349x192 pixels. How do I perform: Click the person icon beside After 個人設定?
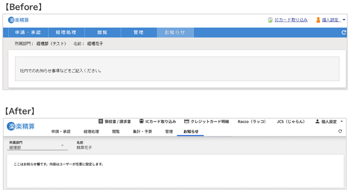click(317, 121)
